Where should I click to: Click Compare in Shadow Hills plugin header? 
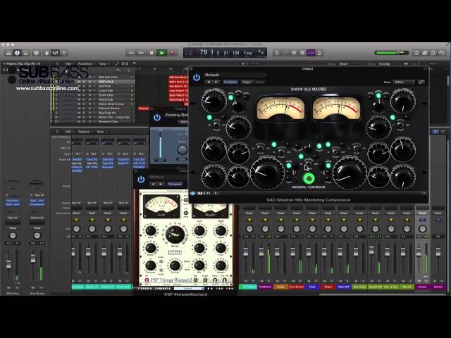click(x=230, y=82)
